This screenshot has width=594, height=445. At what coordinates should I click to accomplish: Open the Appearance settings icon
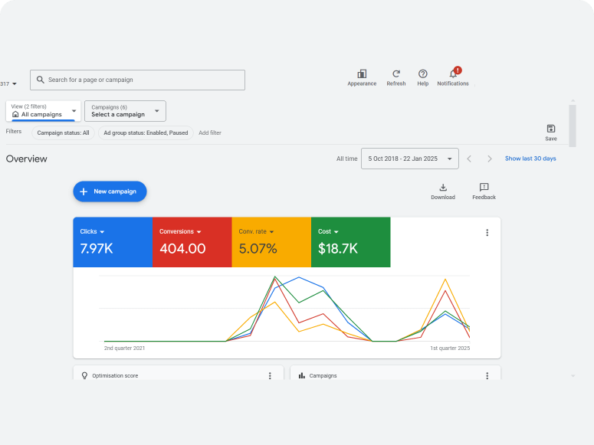pos(362,74)
